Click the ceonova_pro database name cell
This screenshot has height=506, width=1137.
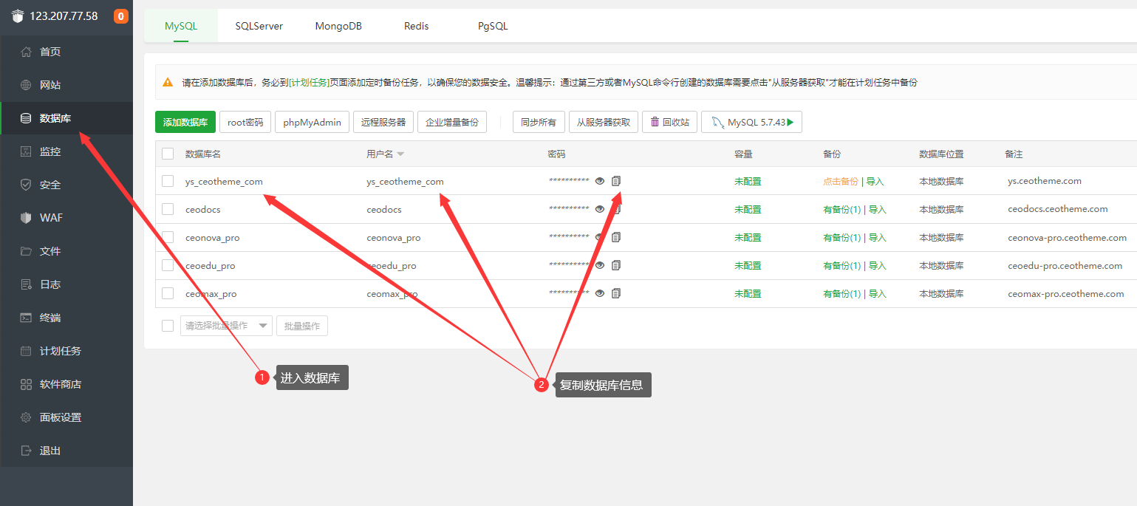tap(213, 237)
